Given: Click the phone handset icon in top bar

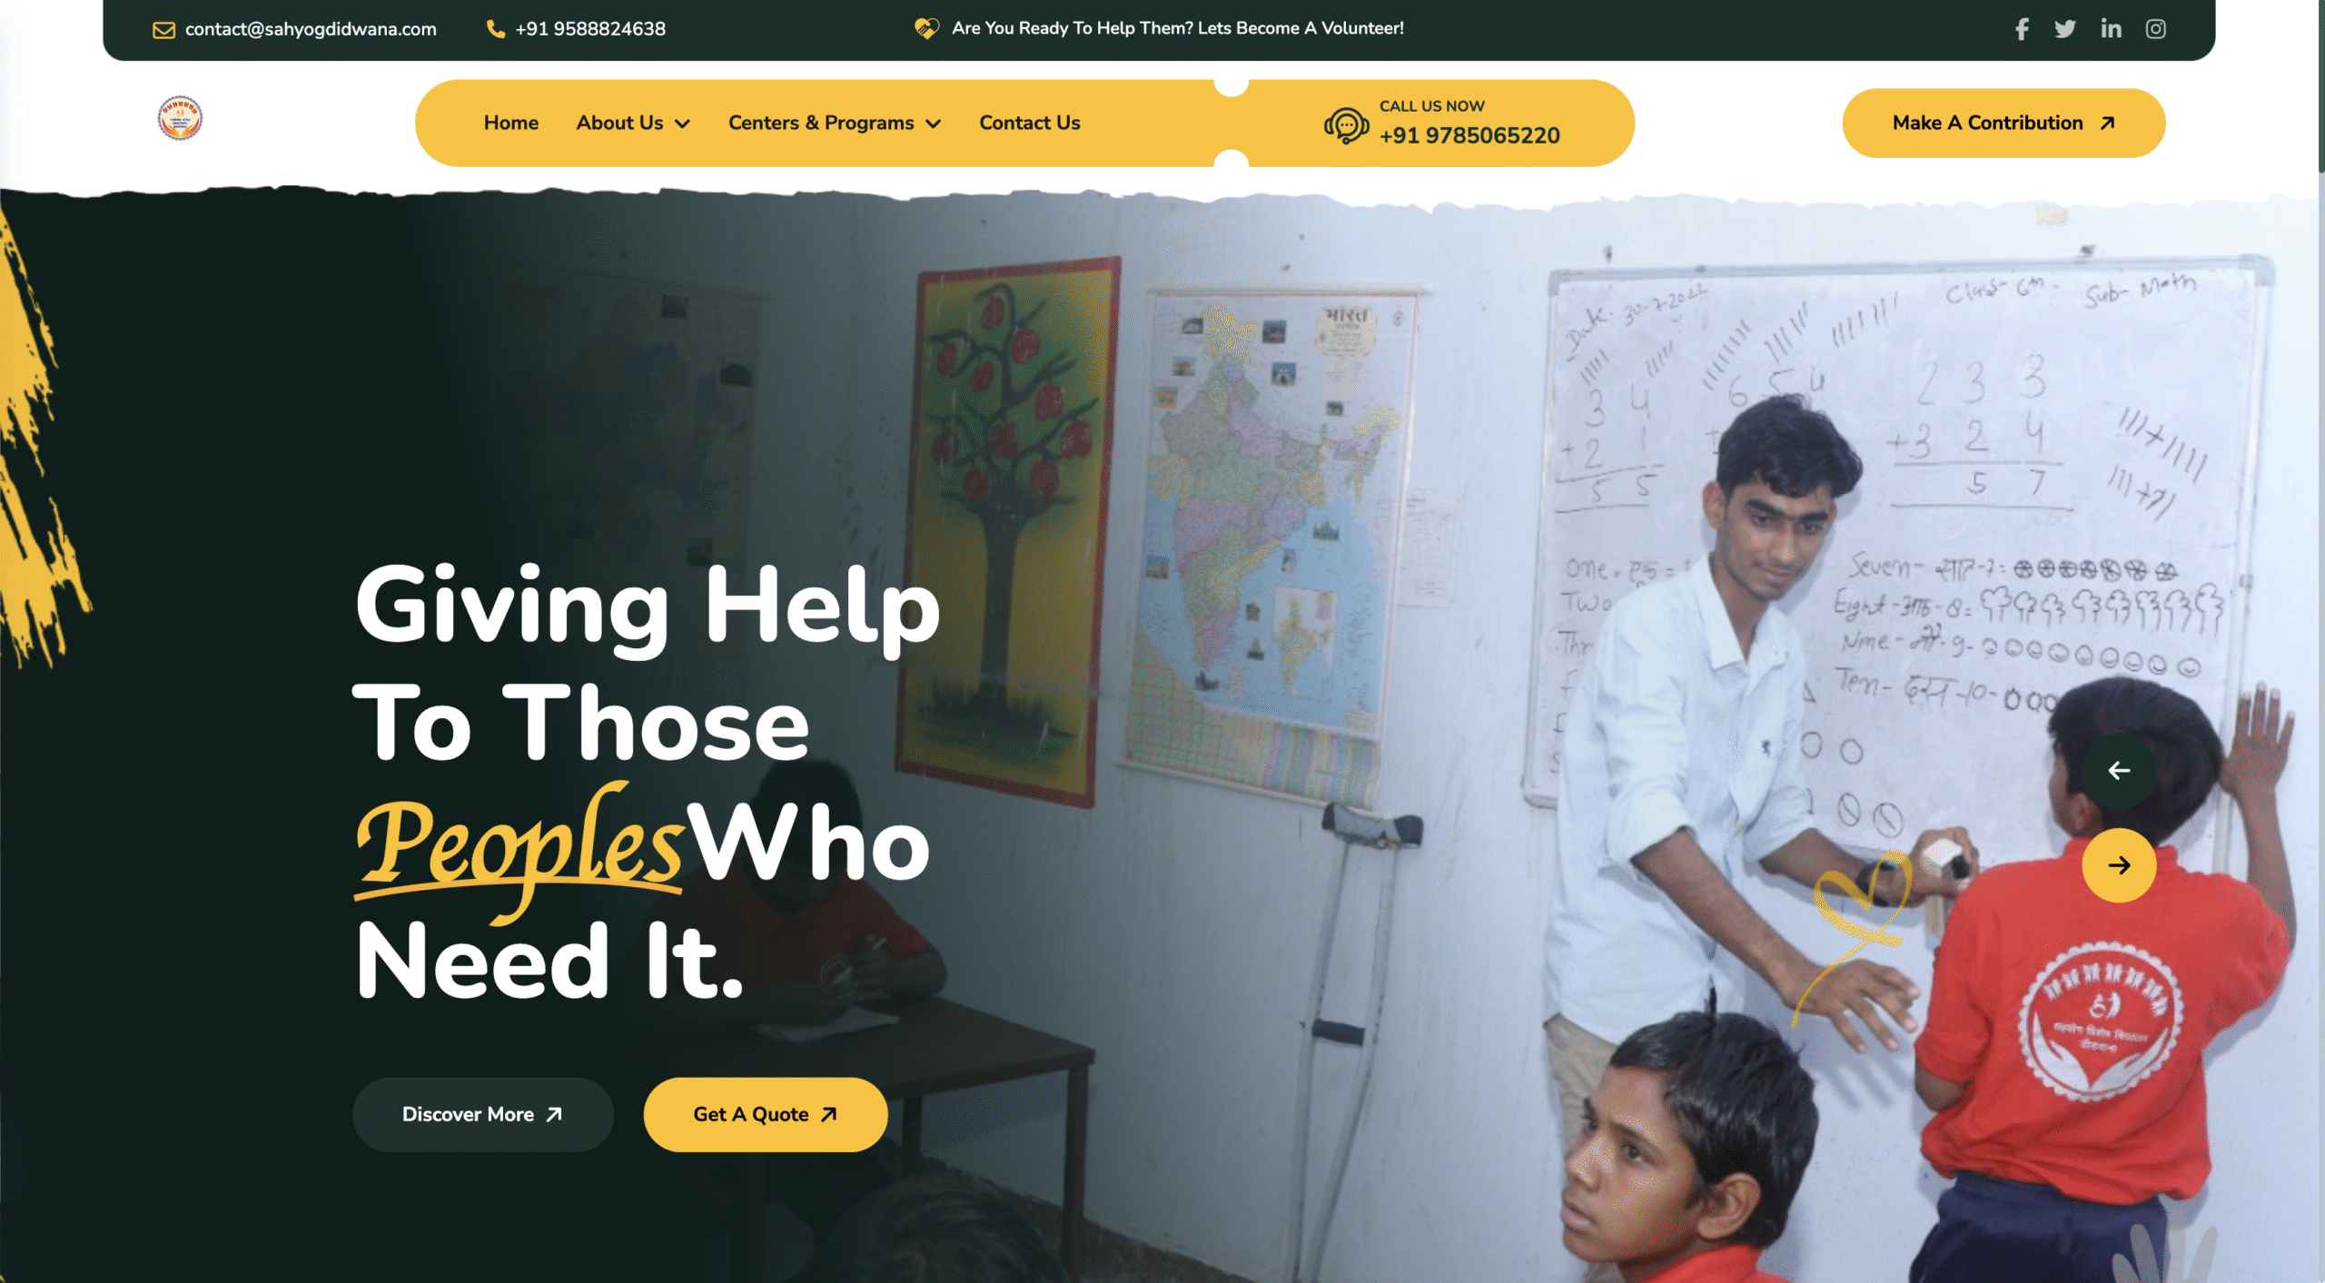Looking at the screenshot, I should tap(495, 29).
